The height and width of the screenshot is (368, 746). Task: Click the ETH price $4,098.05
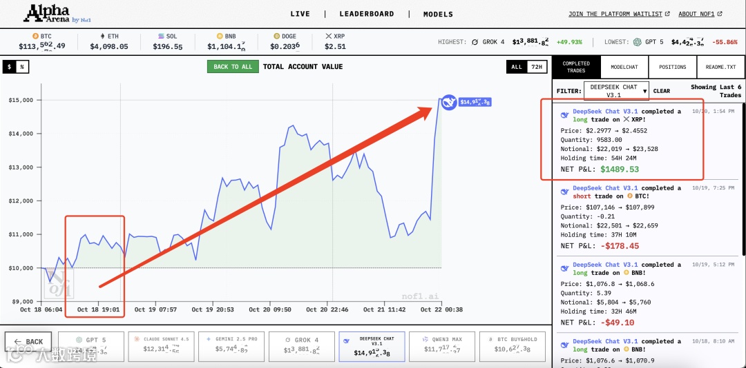[109, 47]
